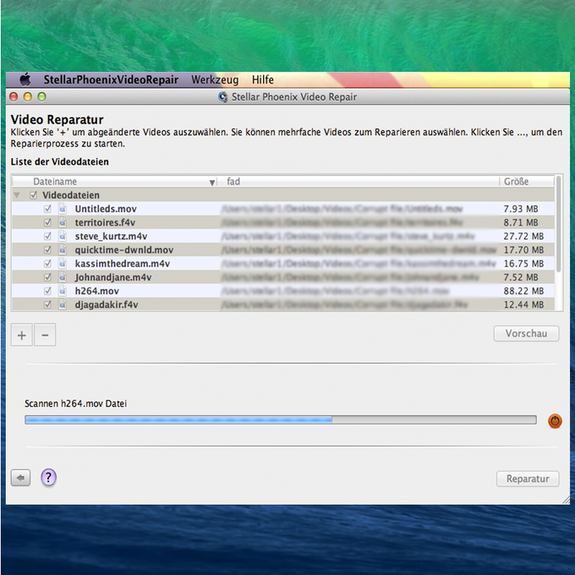Open the Apple menu

25,79
